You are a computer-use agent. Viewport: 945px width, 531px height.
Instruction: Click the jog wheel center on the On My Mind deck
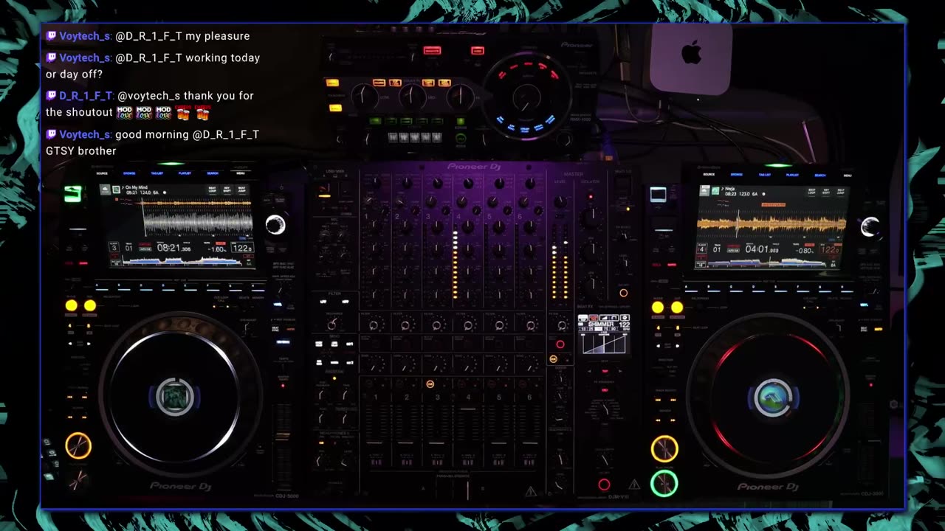[176, 397]
